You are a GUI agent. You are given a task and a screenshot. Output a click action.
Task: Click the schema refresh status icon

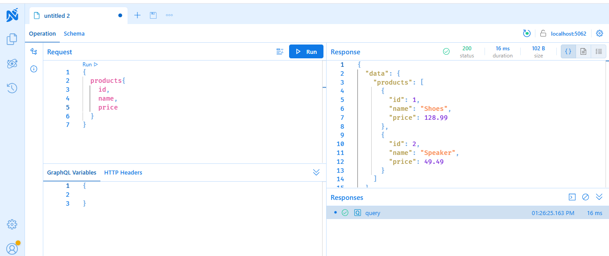527,33
